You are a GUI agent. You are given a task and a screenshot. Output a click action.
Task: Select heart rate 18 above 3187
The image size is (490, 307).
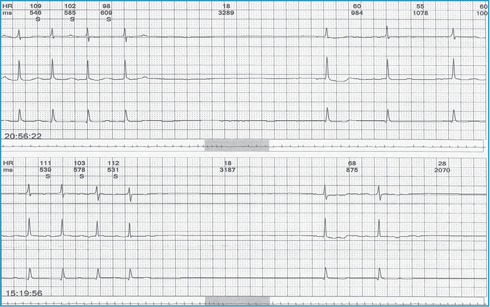point(228,163)
